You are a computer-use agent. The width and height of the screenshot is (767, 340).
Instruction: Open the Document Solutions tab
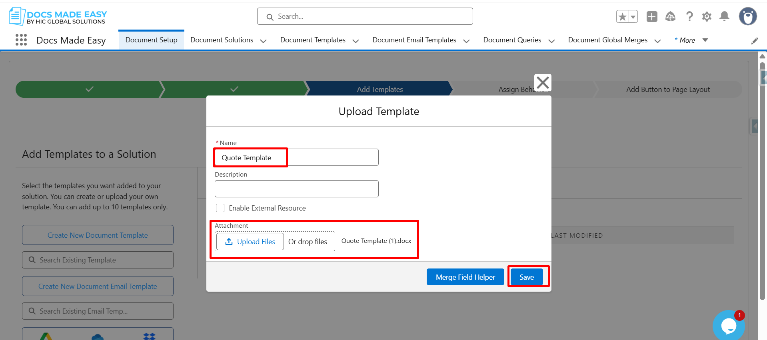[x=222, y=40]
